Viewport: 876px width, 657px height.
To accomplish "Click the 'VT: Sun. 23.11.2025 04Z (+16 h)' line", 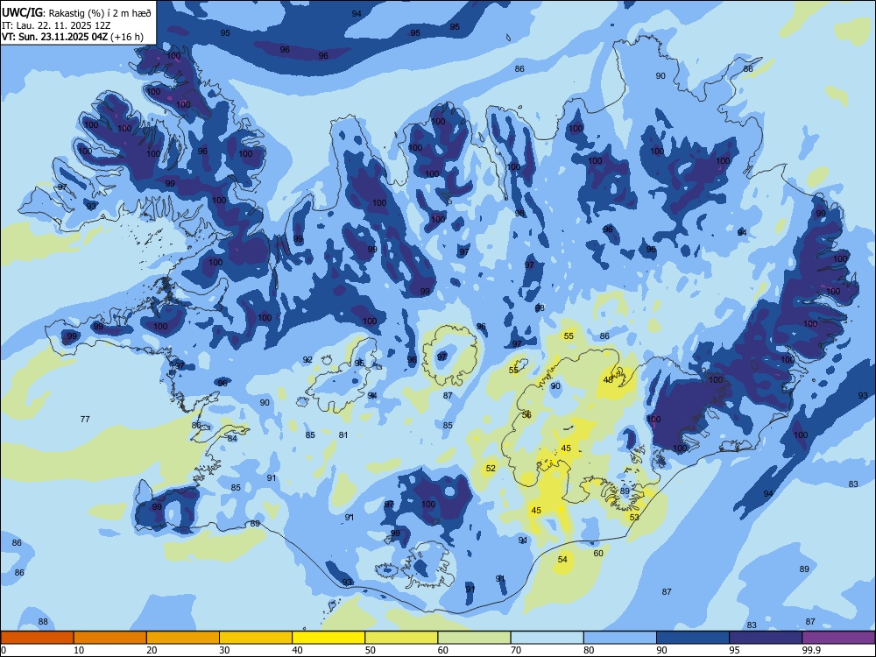I will point(73,37).
